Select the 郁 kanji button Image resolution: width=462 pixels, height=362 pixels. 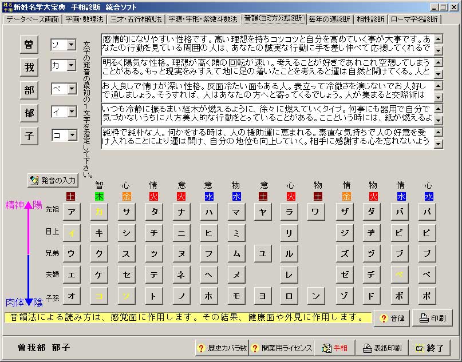(29, 113)
